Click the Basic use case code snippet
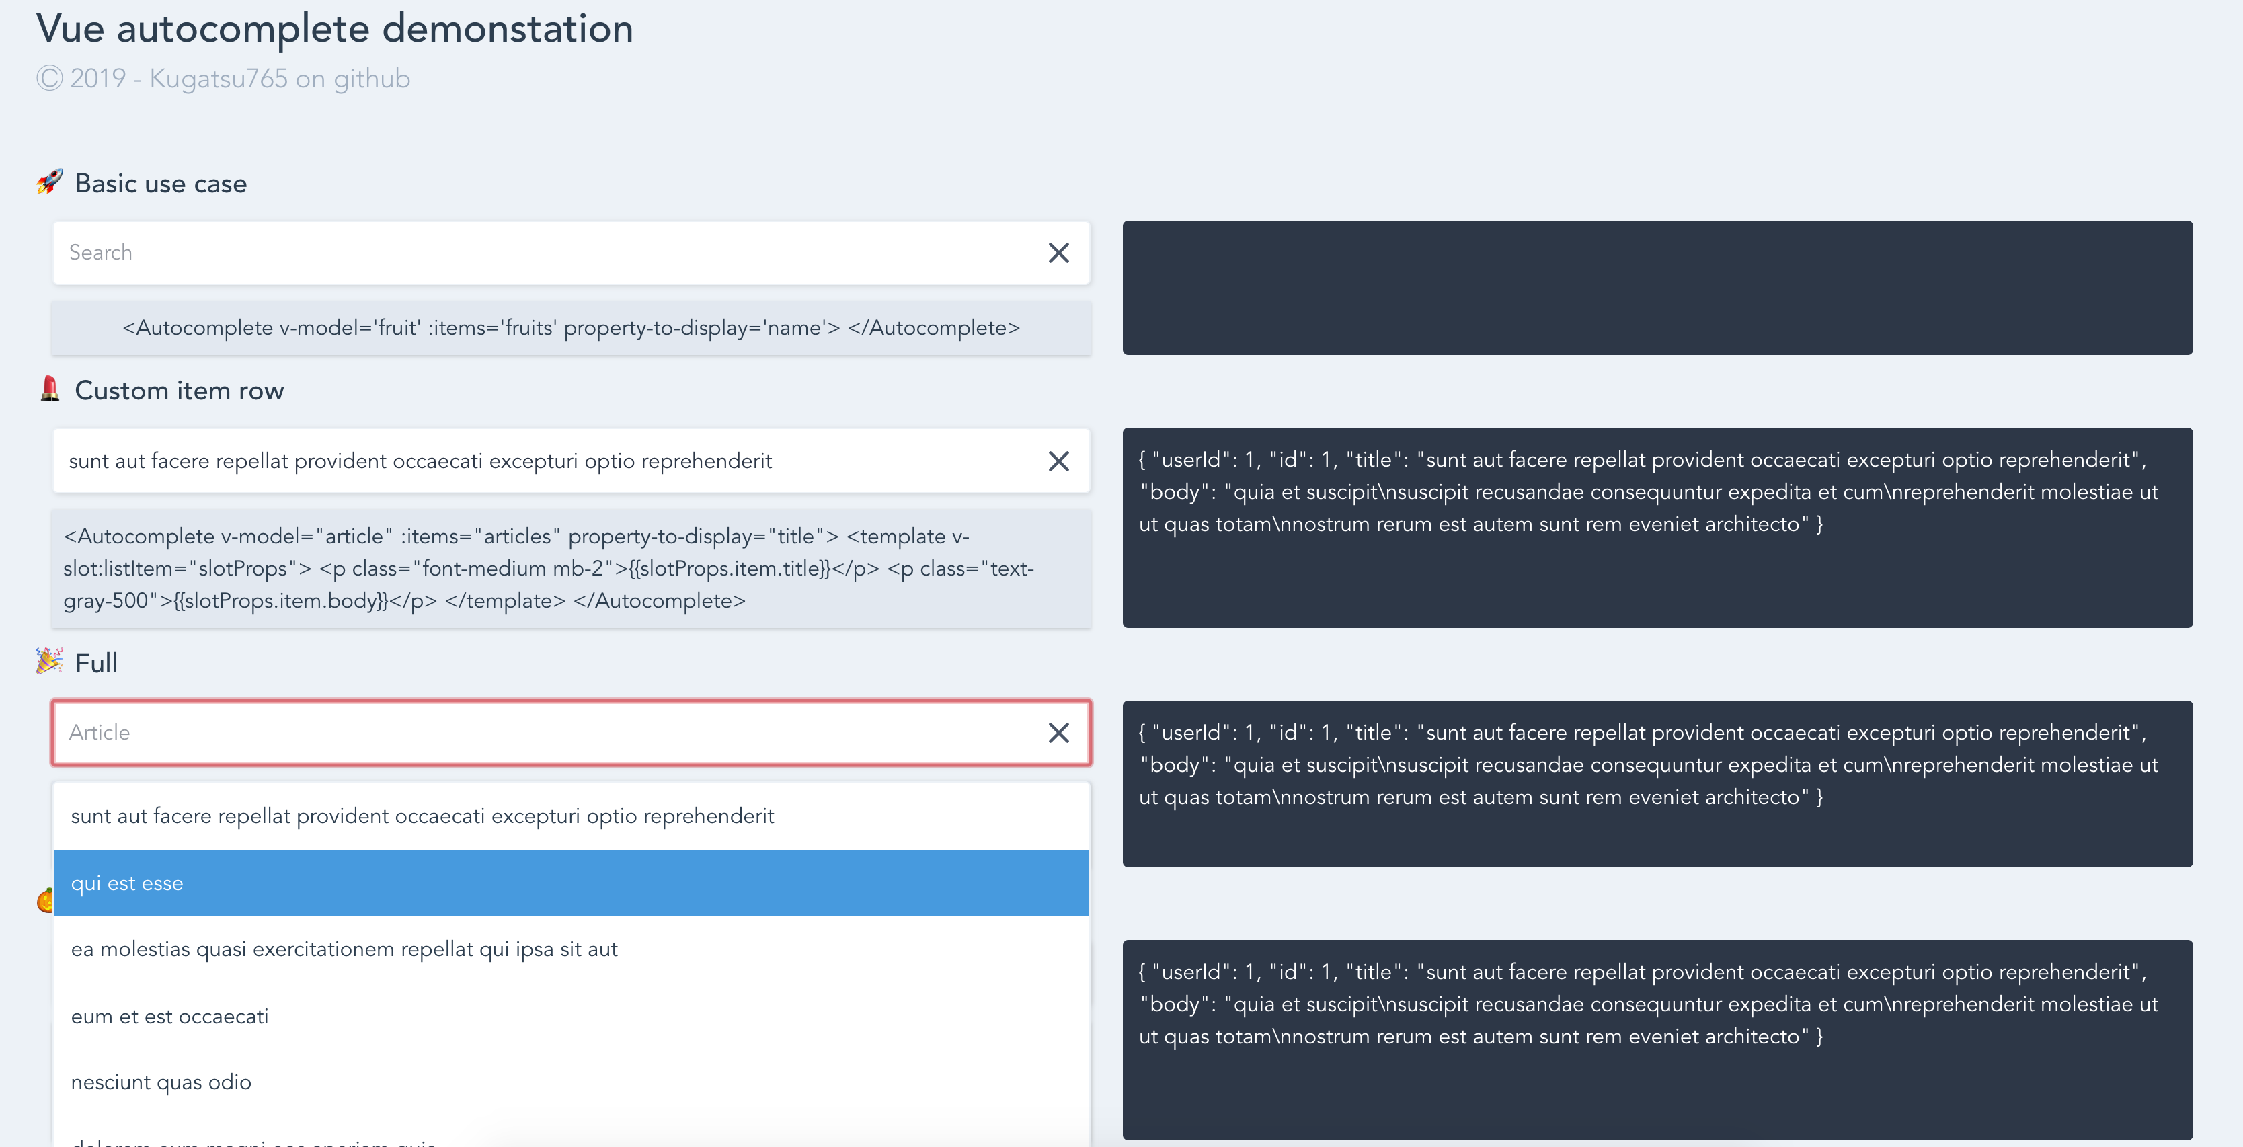The image size is (2243, 1147). 570,328
